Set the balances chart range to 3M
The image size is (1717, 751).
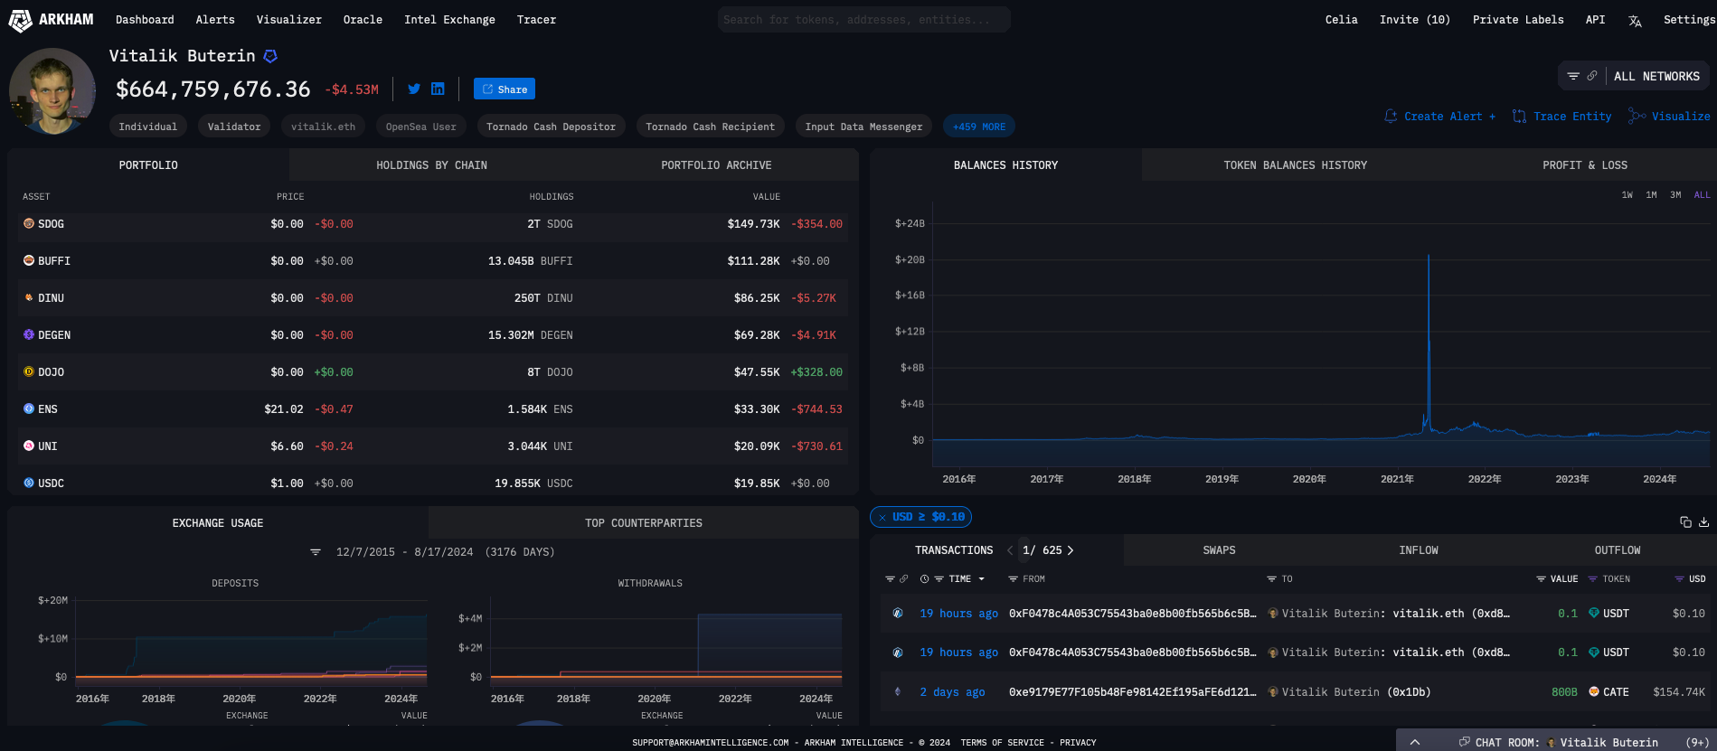(1675, 195)
